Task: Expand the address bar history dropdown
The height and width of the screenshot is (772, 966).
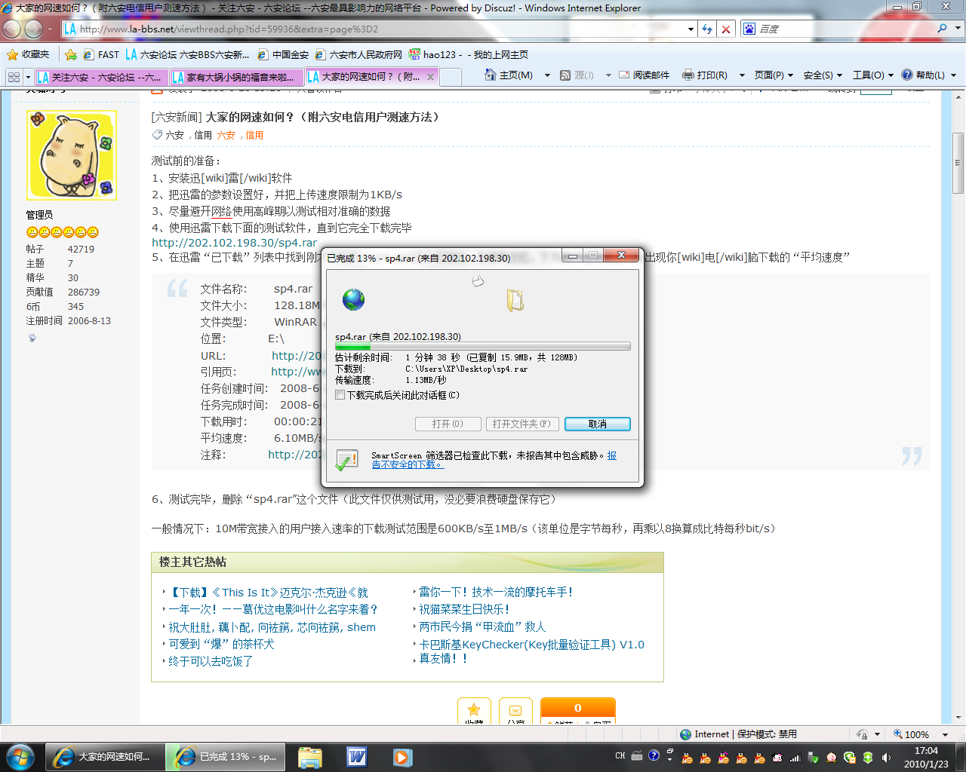Action: click(x=691, y=29)
